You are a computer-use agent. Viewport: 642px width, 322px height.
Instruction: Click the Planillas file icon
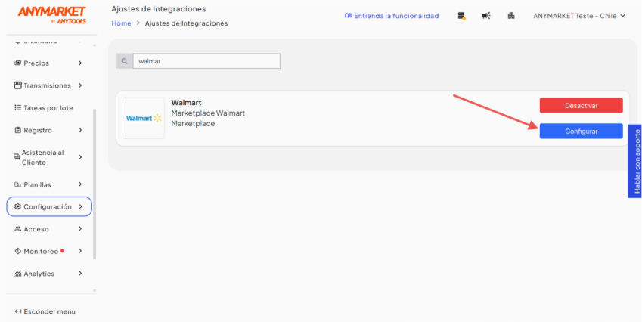point(17,184)
